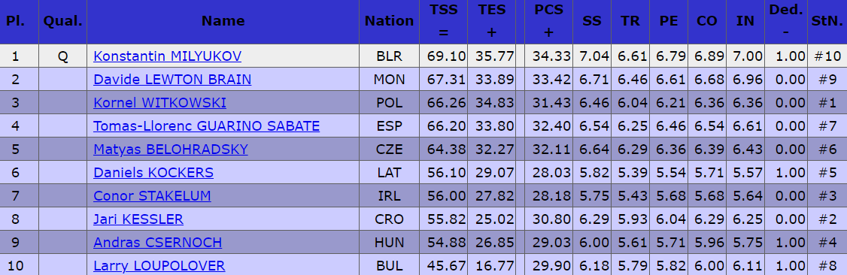Select Andras CSERNOCH link
This screenshot has height=275, width=847.
tap(158, 242)
